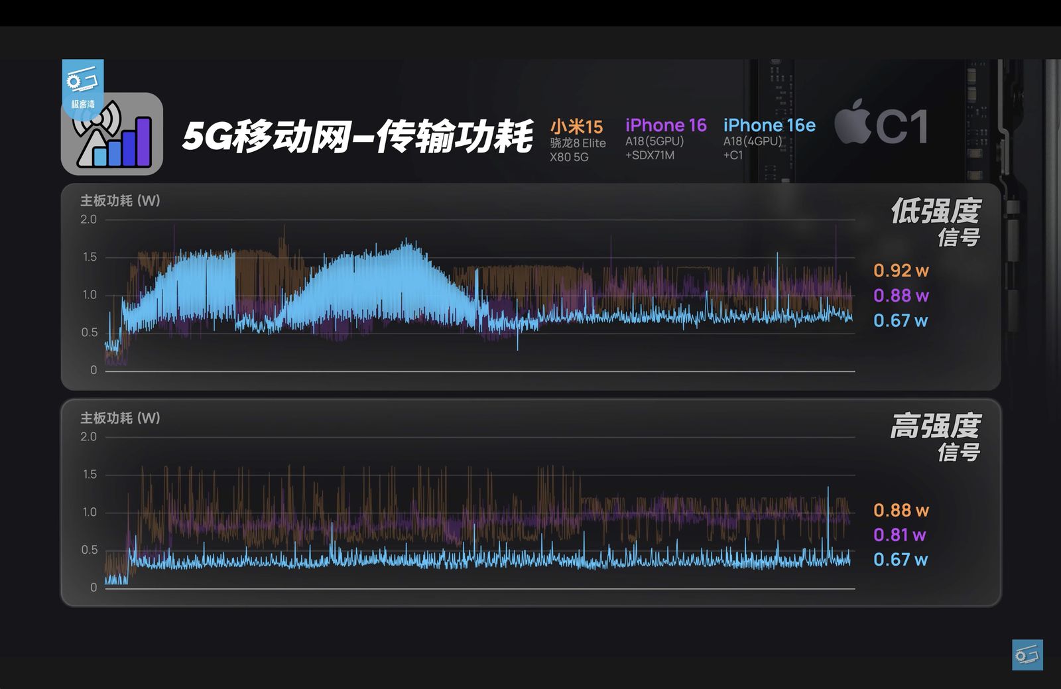Click the 0.67 w value in bottom chart

coord(901,560)
